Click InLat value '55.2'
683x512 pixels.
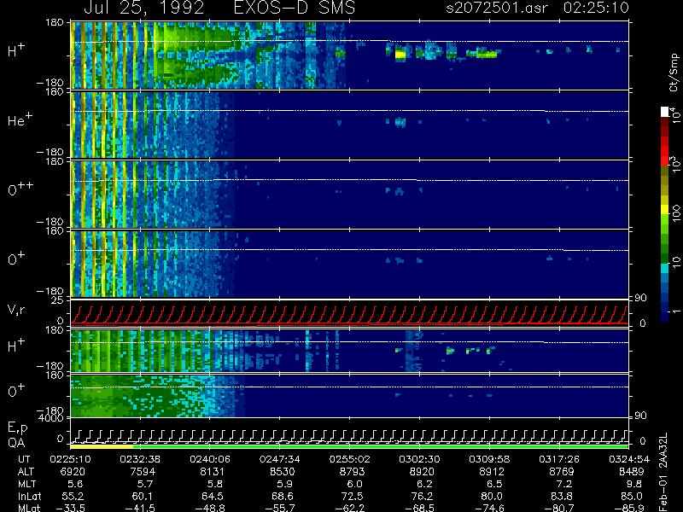pyautogui.click(x=73, y=496)
